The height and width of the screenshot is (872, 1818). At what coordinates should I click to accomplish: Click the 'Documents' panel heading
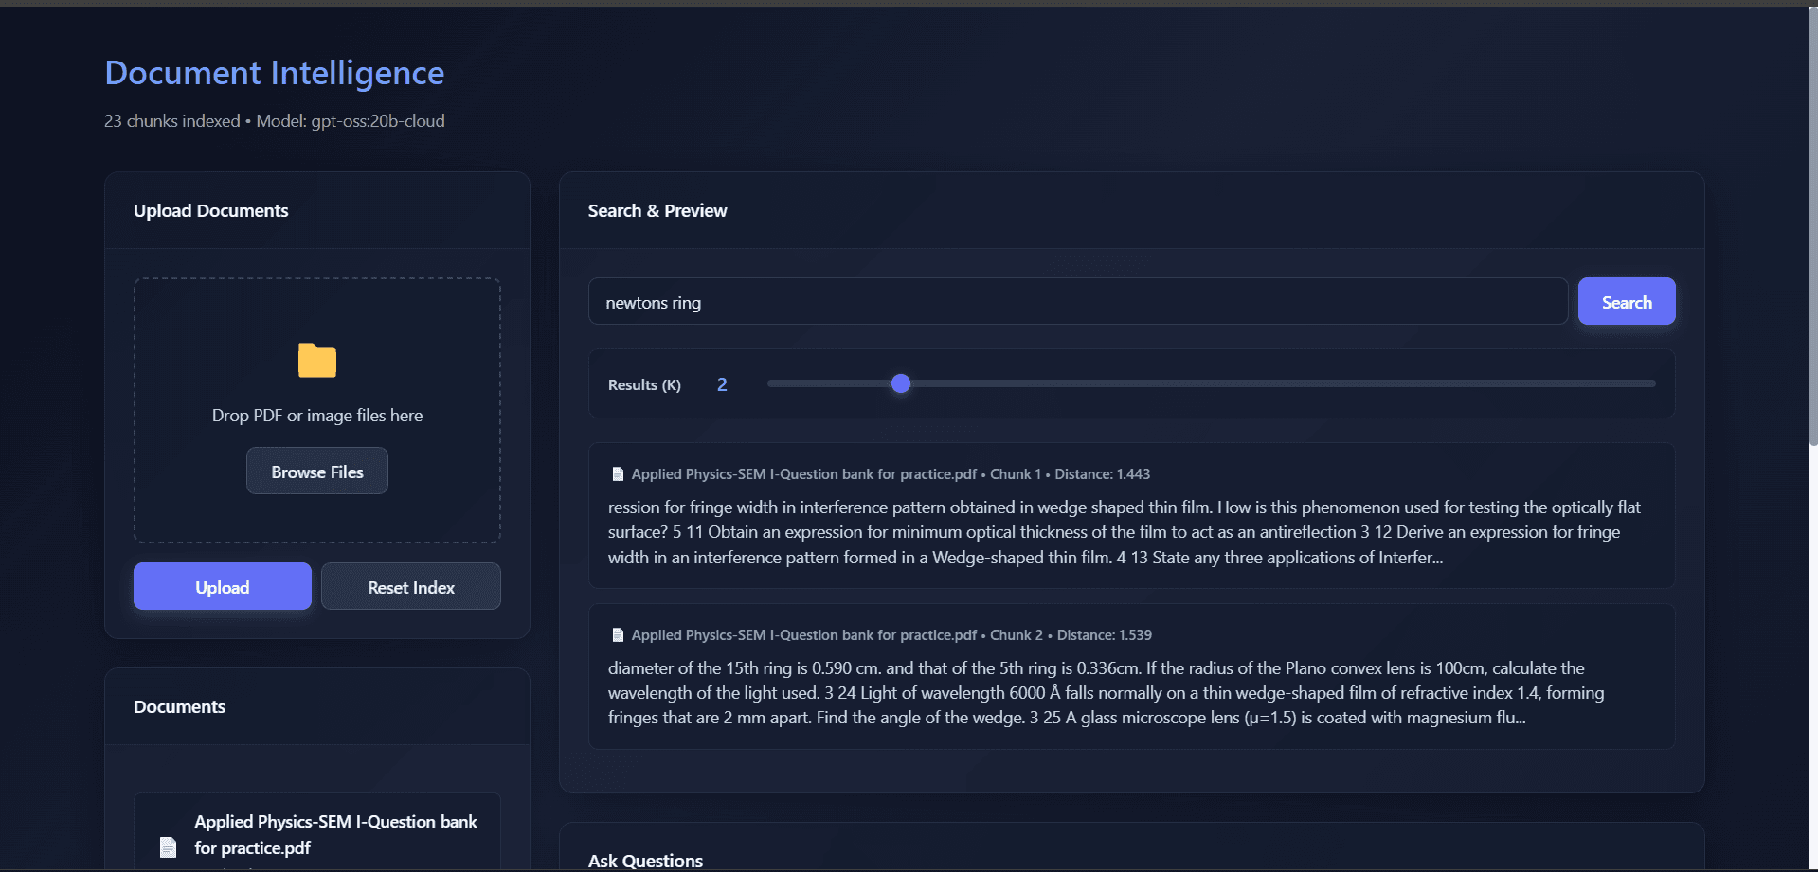tap(180, 707)
